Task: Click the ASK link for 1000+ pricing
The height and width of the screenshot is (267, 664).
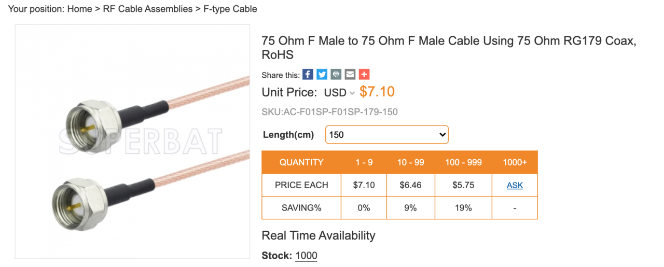Action: point(515,185)
